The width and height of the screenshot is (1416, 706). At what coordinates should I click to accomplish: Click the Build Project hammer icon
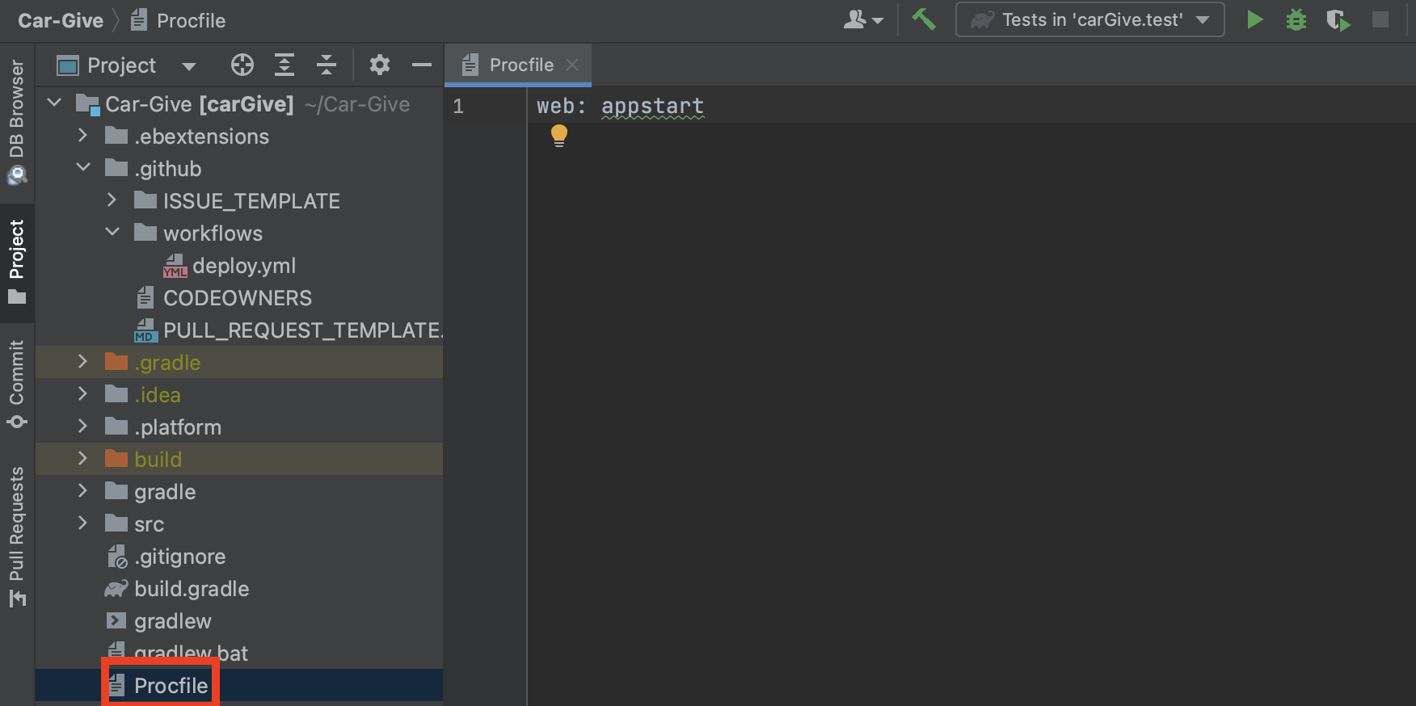(x=924, y=19)
